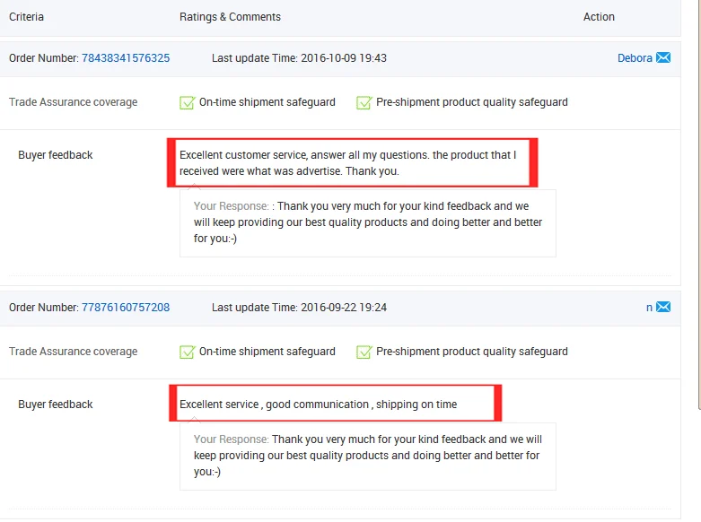Click the envelope icon next to Debora
Screen dimensions: 701x522
(x=663, y=58)
